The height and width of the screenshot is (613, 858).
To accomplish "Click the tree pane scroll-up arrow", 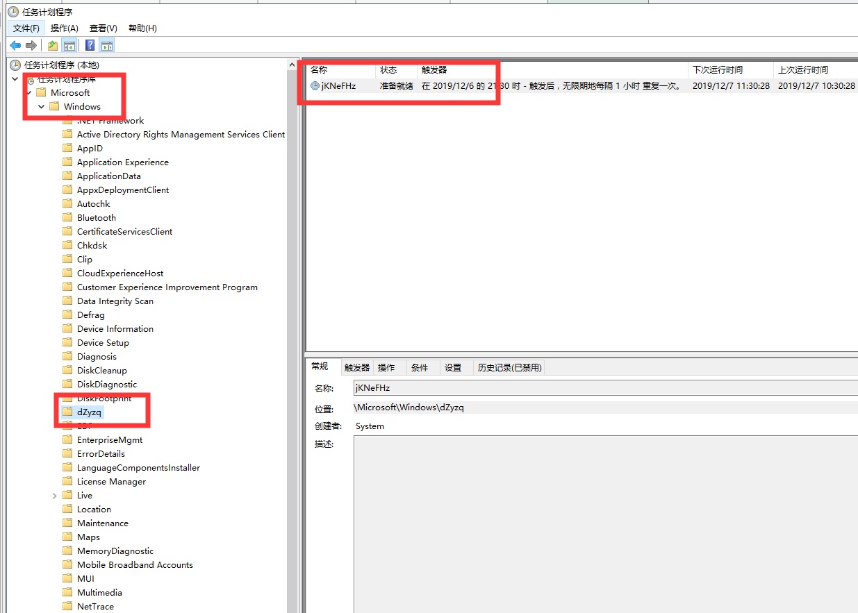I will (x=292, y=64).
